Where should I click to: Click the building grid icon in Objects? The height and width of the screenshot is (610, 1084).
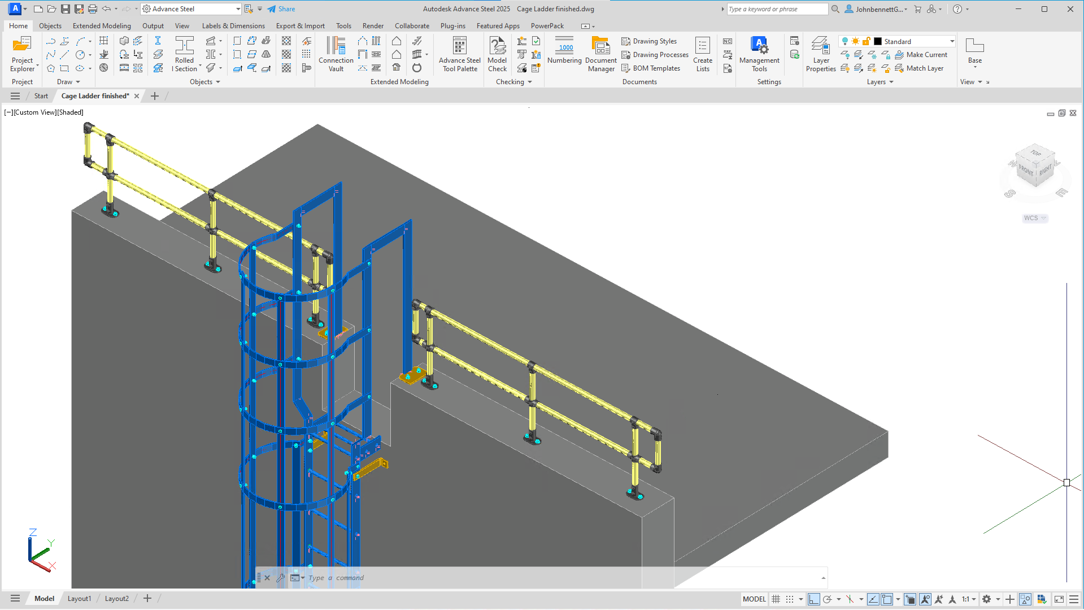point(104,41)
